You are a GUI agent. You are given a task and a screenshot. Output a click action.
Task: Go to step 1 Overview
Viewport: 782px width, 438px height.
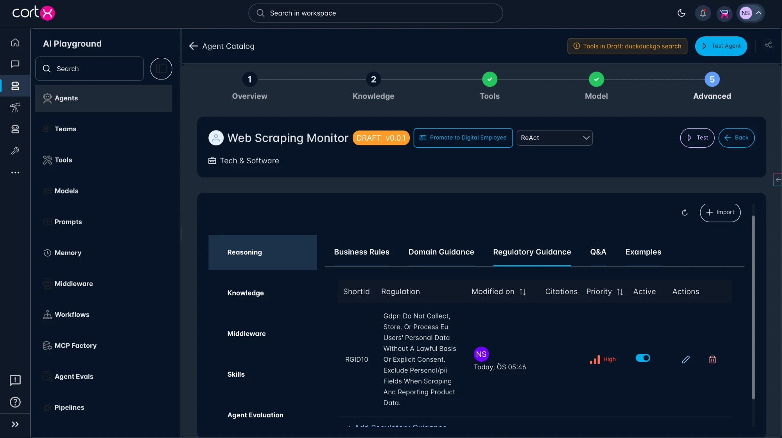[x=249, y=86]
